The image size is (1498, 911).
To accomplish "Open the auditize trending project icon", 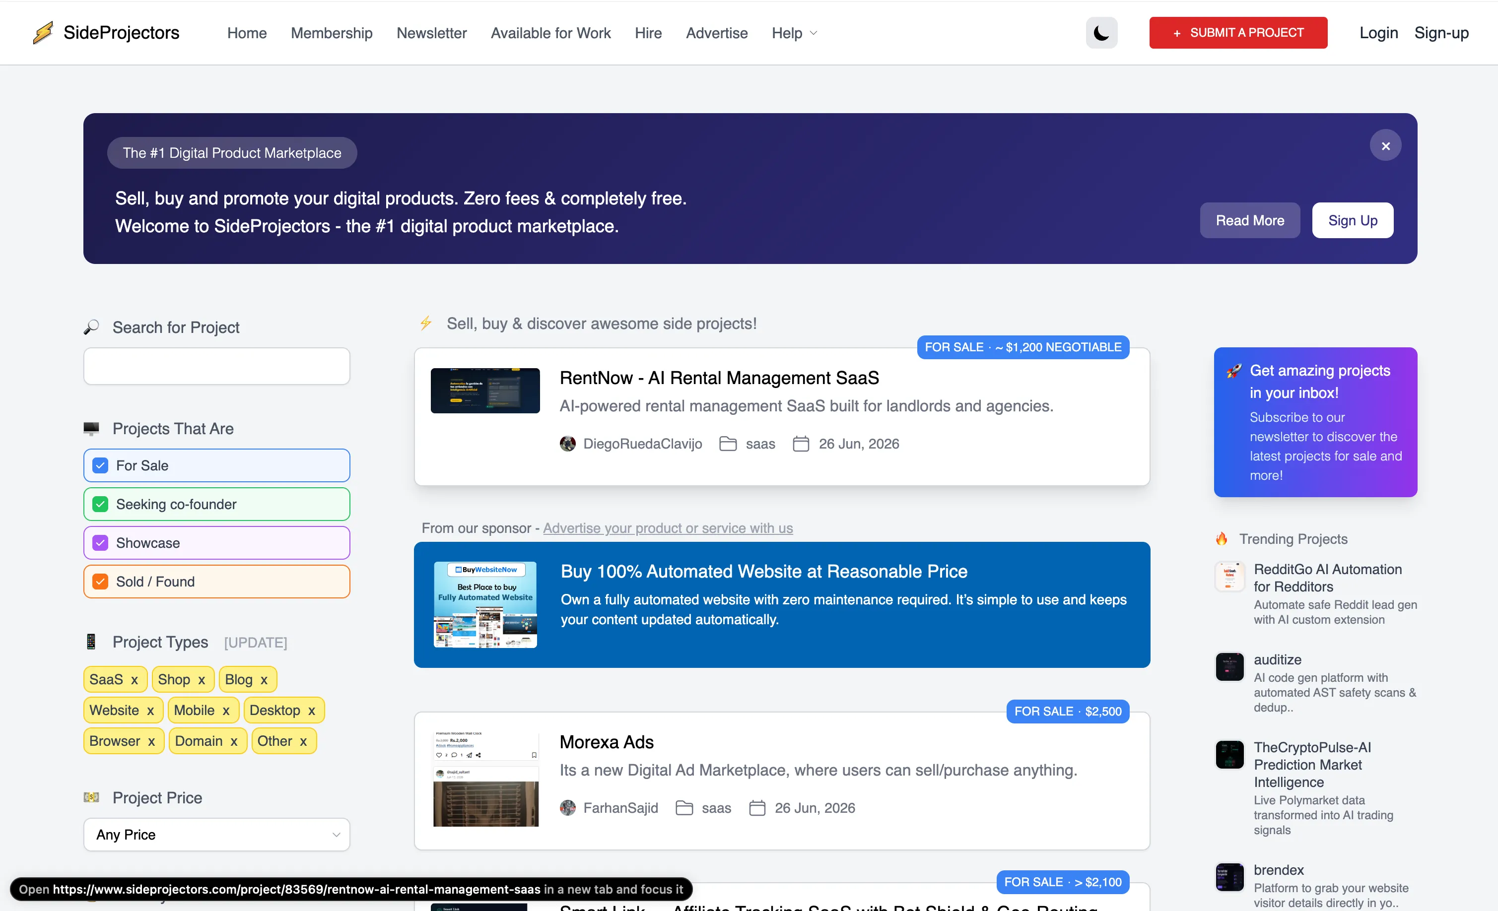I will click(1229, 667).
